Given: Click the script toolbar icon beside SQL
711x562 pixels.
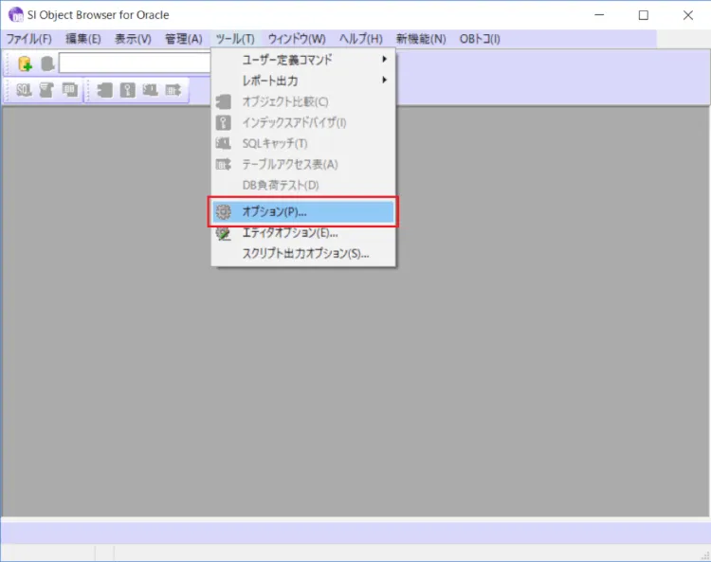Looking at the screenshot, I should (46, 90).
